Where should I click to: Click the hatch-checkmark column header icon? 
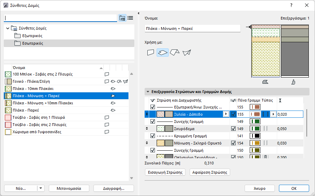tap(233, 100)
